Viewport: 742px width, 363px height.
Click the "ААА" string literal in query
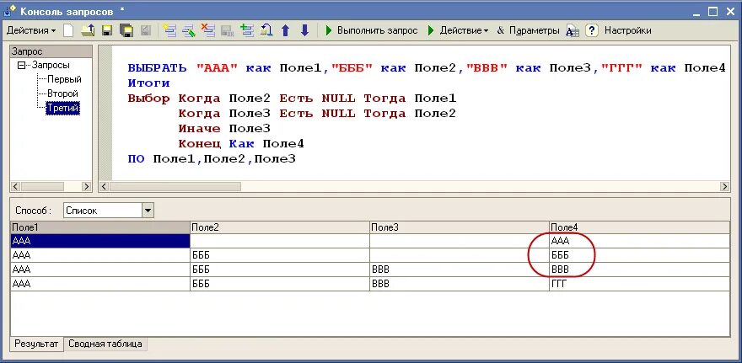pyautogui.click(x=216, y=68)
